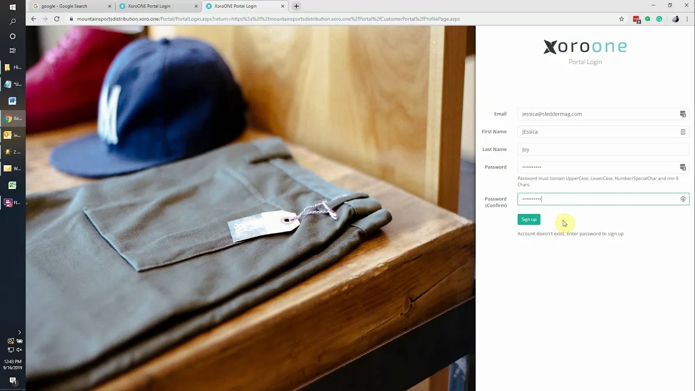Open Outlook Inbox taskbar item
This screenshot has height=391, width=695.
12,135
